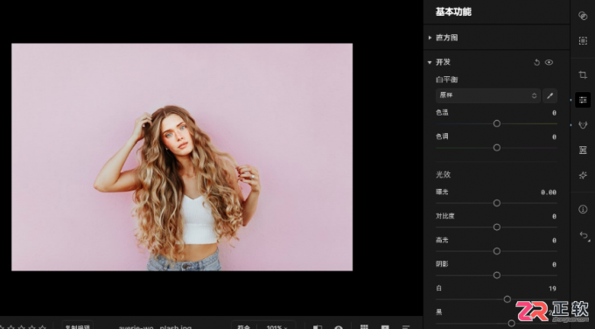Pick white balance with the eyedropper
Image resolution: width=595 pixels, height=329 pixels.
coord(549,95)
